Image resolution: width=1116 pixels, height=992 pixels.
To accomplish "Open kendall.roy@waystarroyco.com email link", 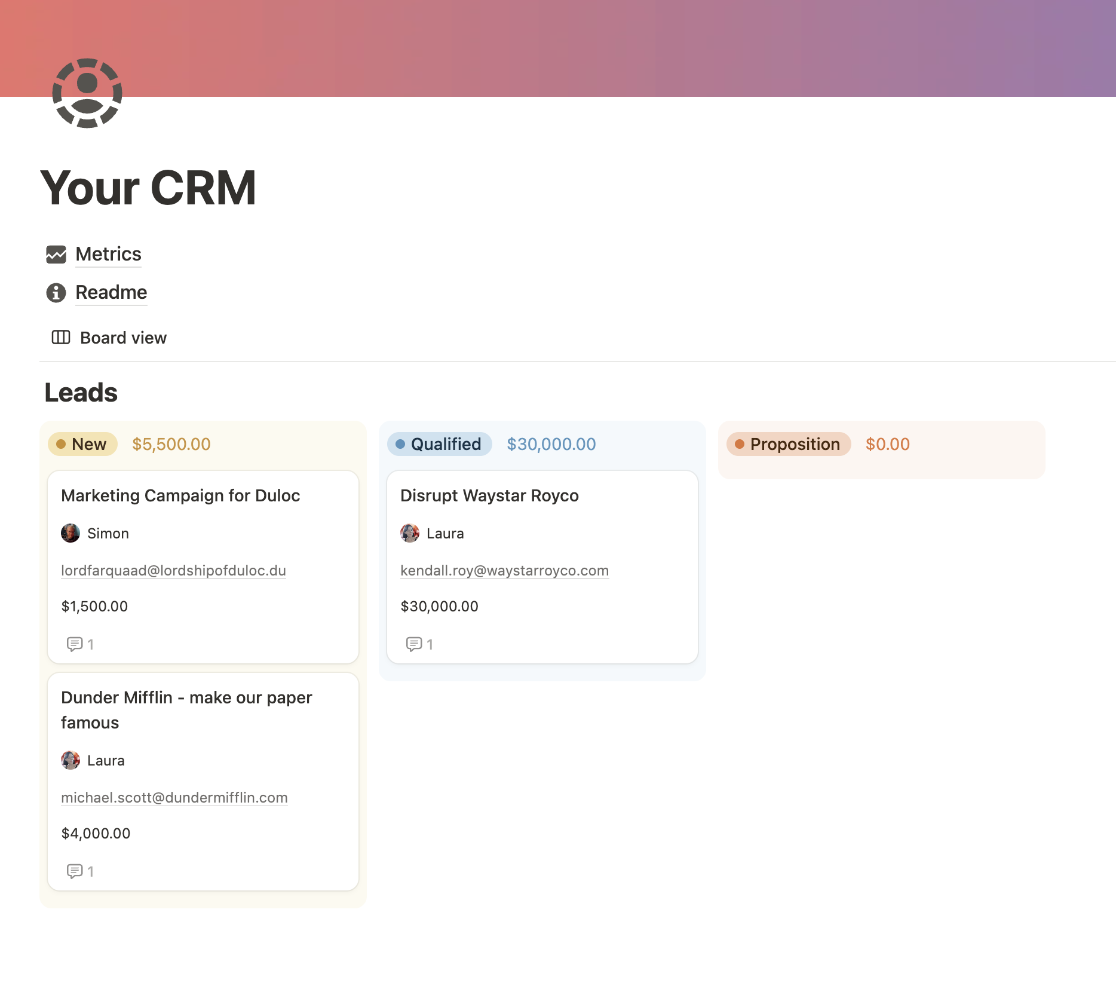I will click(504, 571).
